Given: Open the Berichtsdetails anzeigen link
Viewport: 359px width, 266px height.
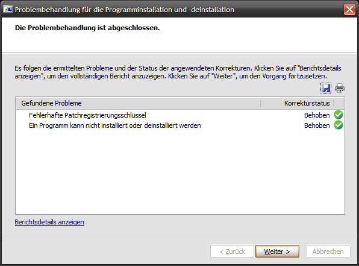Looking at the screenshot, I should coord(49,222).
